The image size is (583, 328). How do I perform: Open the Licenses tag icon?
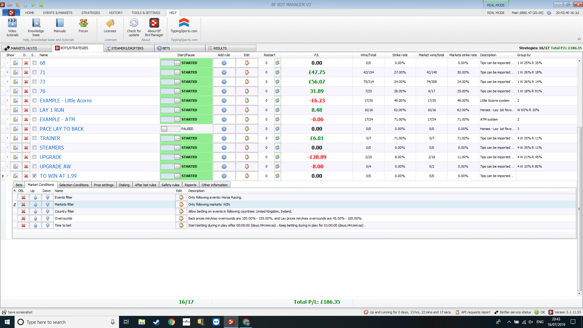(110, 26)
